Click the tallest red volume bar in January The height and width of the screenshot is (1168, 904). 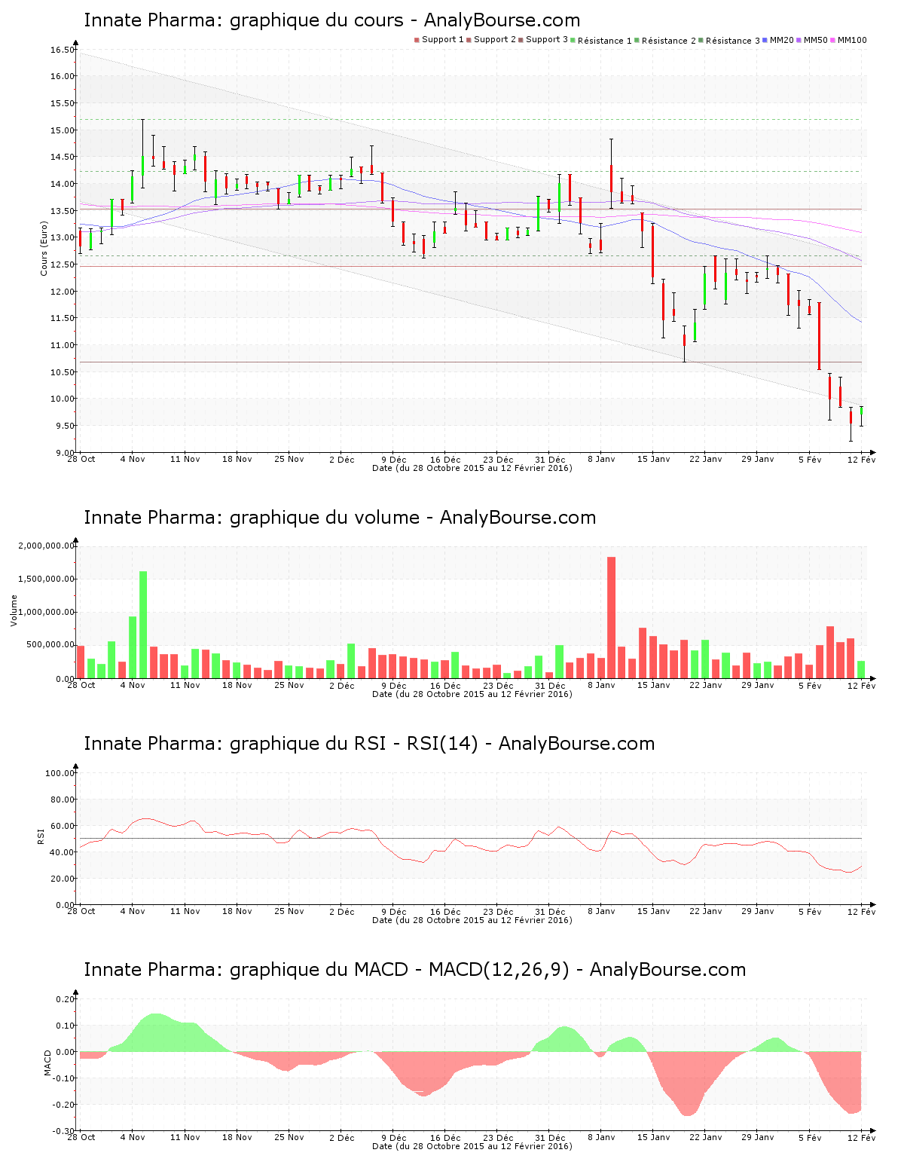click(x=611, y=618)
